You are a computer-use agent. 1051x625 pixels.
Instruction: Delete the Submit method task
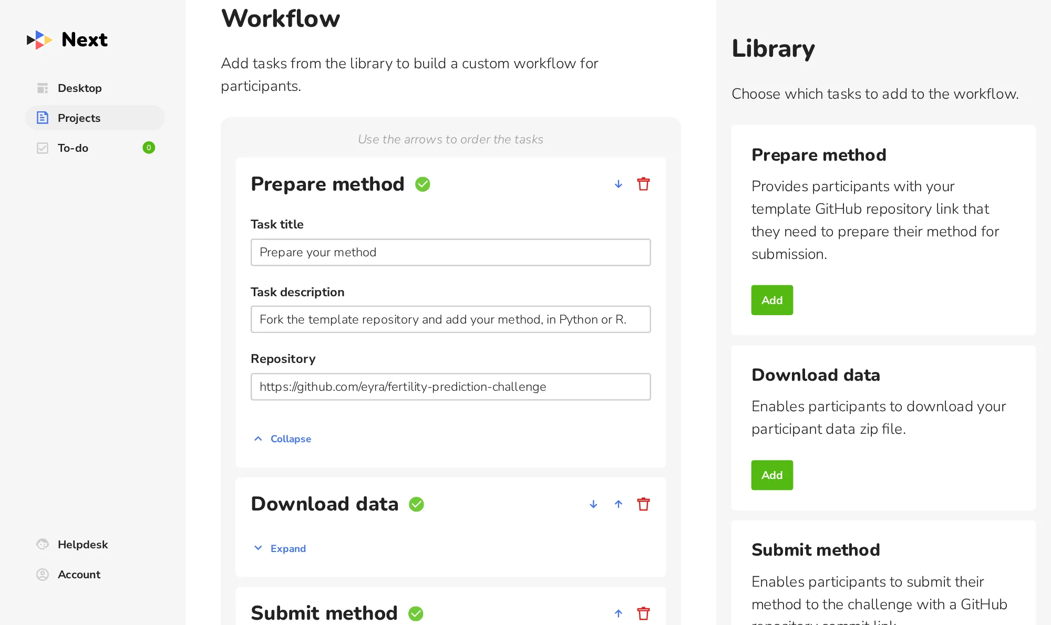tap(643, 613)
